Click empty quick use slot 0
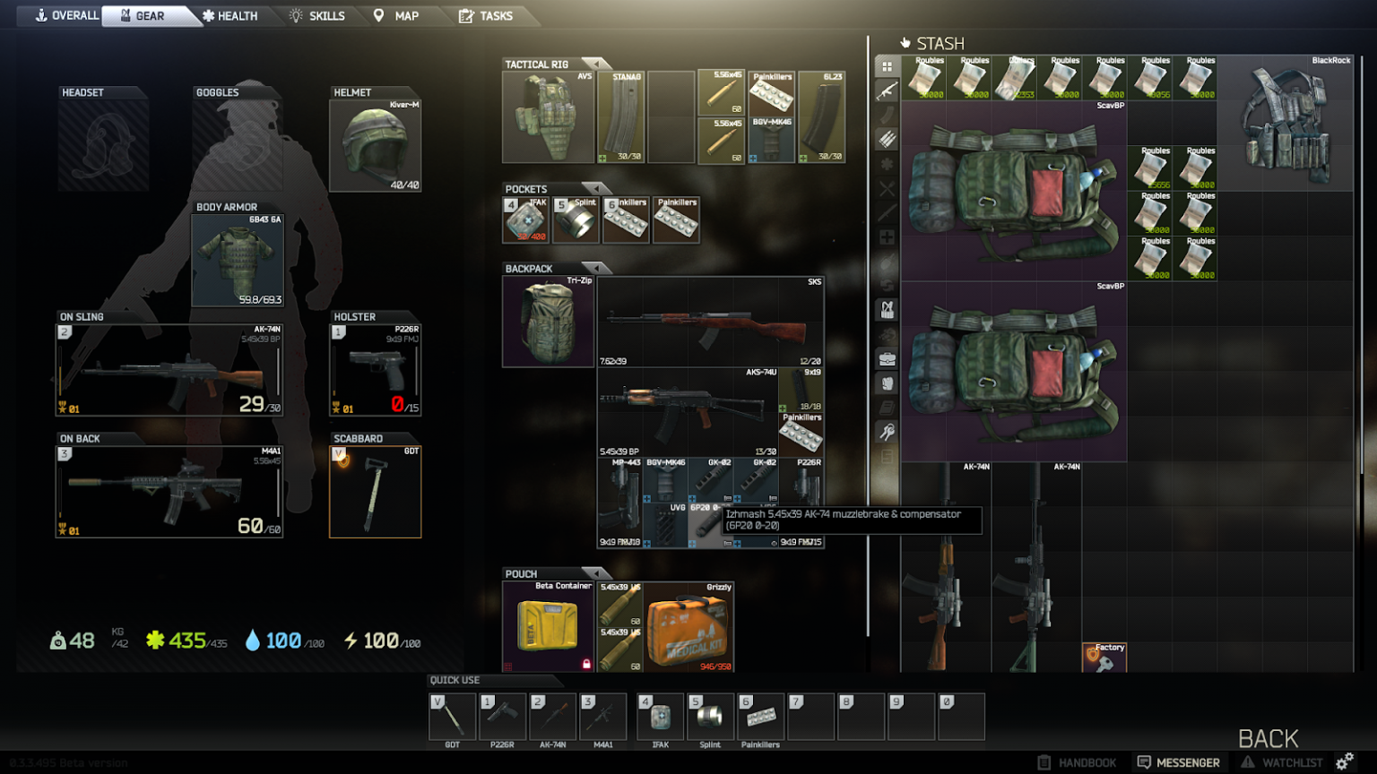 coord(961,716)
